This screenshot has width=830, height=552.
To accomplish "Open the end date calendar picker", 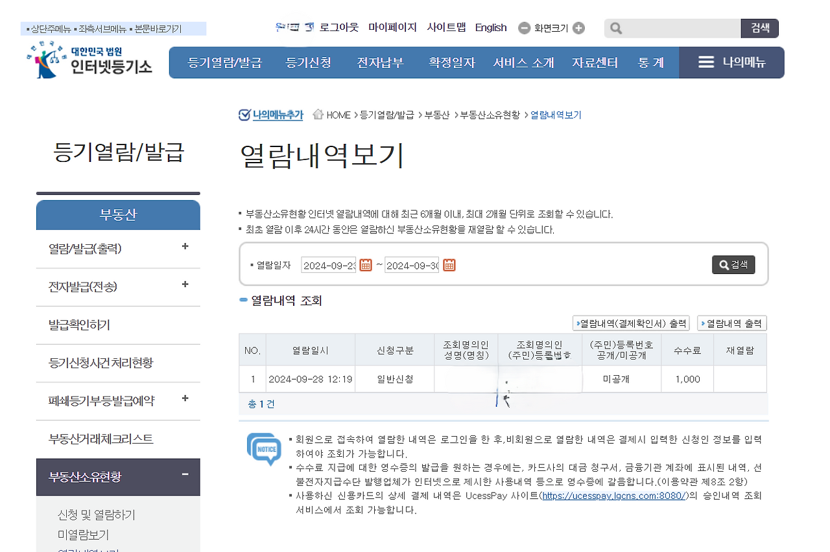I will tap(449, 264).
